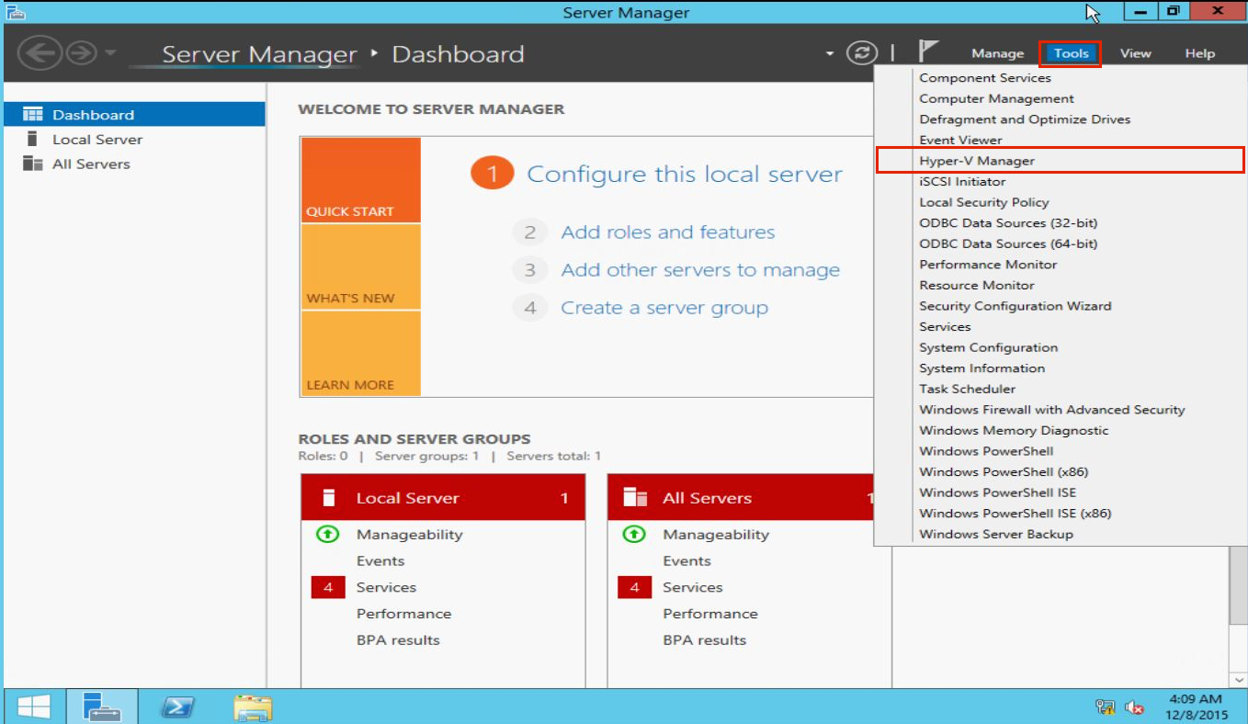The width and height of the screenshot is (1248, 724).
Task: Click Add roles and features link
Action: (x=667, y=232)
